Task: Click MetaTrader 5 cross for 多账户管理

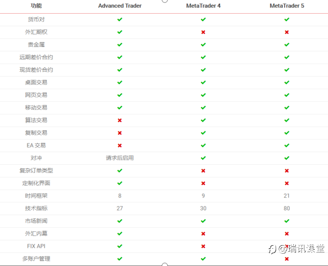Action: [287, 259]
